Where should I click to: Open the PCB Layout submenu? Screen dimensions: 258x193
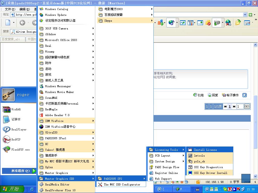point(166,155)
